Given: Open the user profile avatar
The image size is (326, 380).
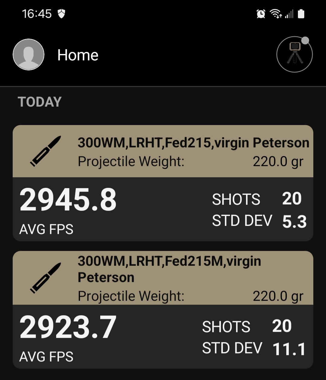Looking at the screenshot, I should tap(29, 55).
